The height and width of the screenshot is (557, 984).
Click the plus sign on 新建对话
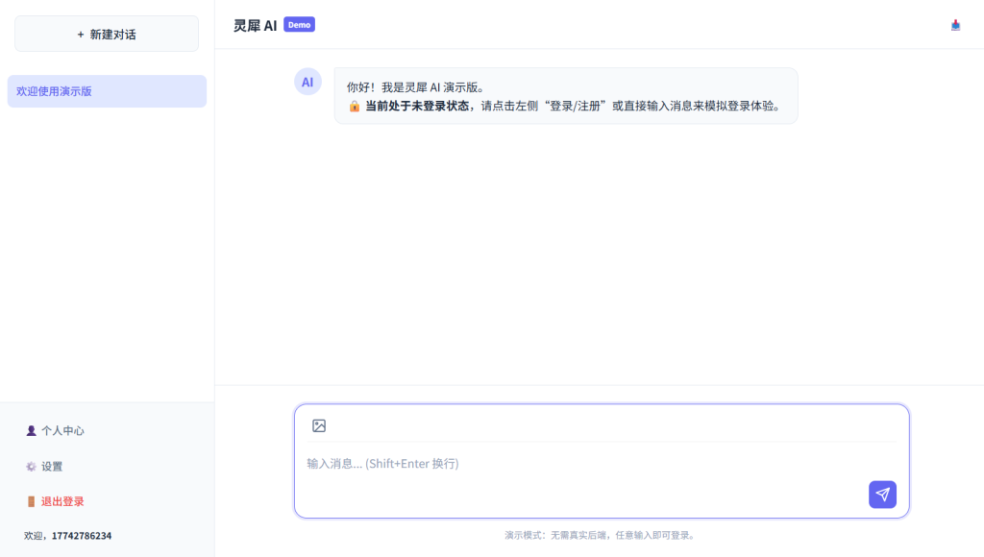(x=81, y=35)
